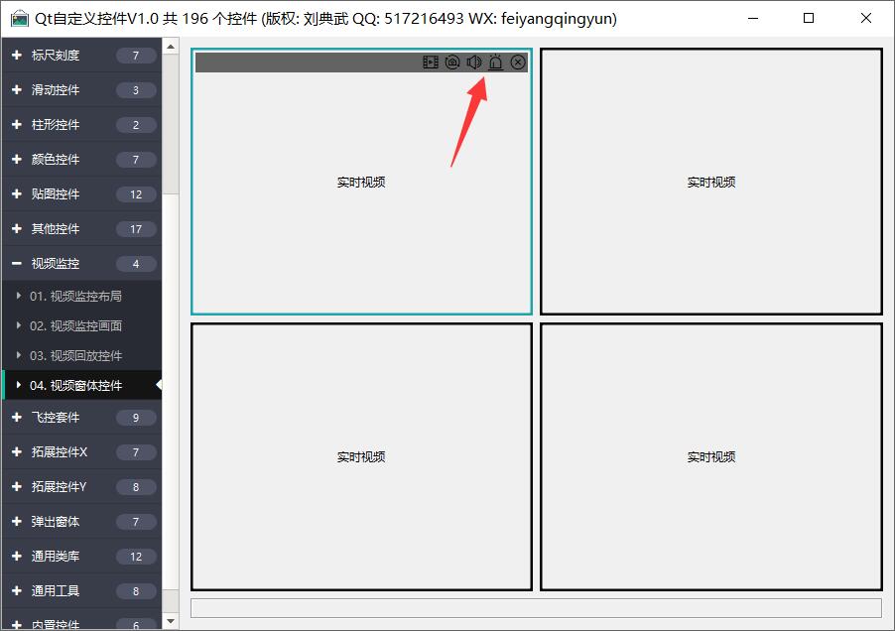Click the plus icon beside 飞控套件
This screenshot has height=631, width=895.
click(x=16, y=418)
